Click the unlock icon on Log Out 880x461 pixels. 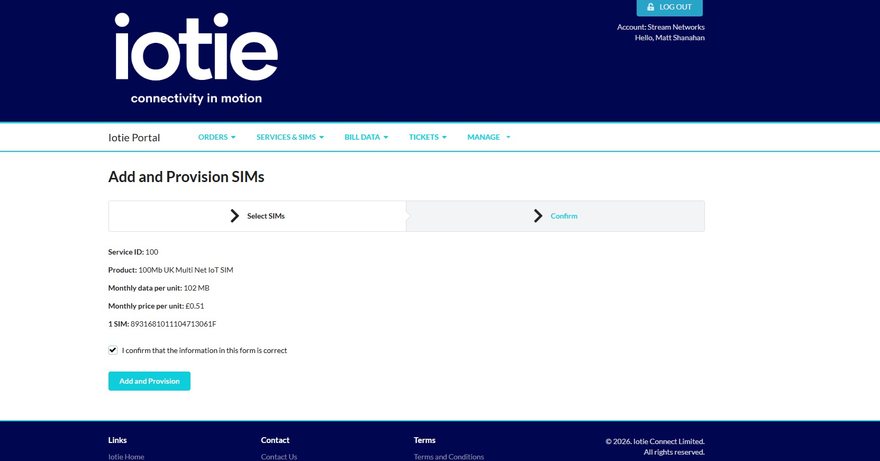tap(650, 7)
